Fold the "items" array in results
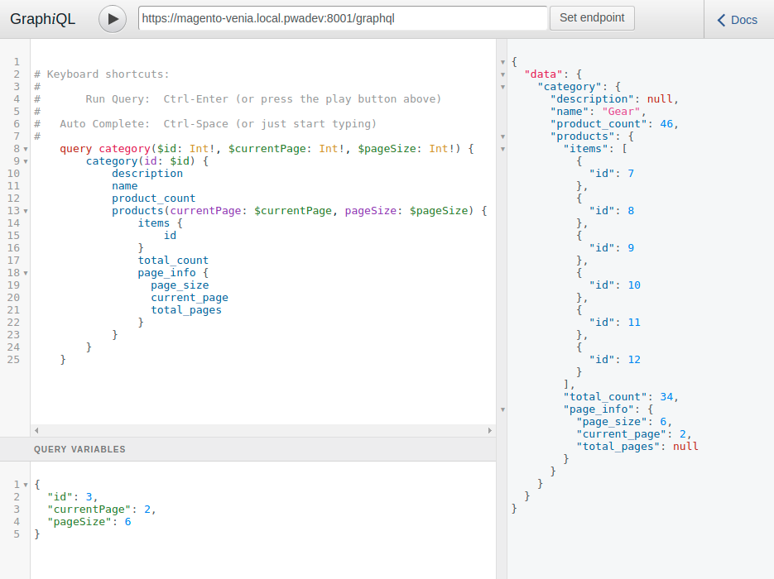The image size is (774, 579). coord(503,149)
